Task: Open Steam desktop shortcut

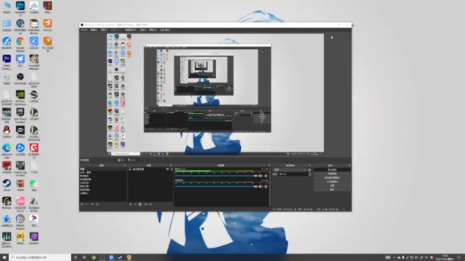Action: 6,185
